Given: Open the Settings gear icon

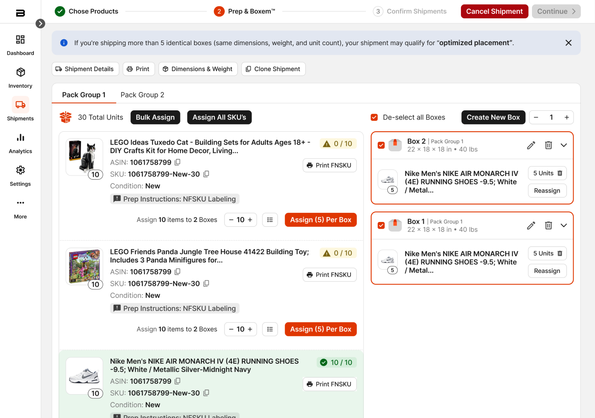Looking at the screenshot, I should (x=20, y=170).
